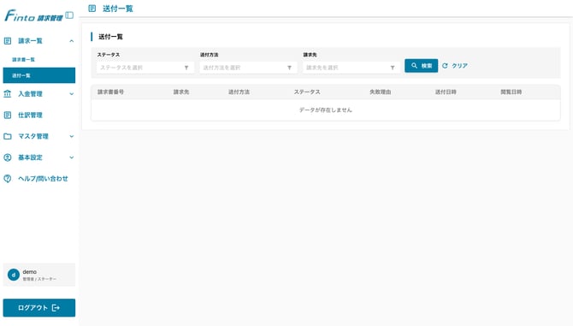The height and width of the screenshot is (326, 573).
Task: Click the 請求先 column header
Action: coord(181,92)
